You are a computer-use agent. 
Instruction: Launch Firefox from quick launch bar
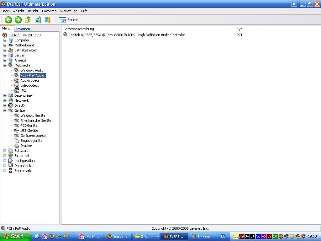pos(52,236)
